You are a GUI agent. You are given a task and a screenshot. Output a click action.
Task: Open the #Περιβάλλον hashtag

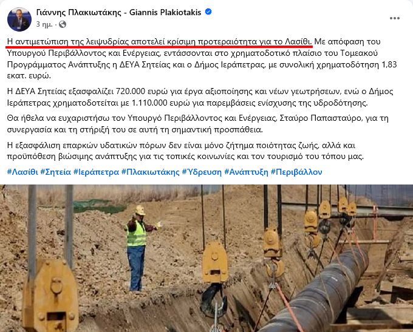pyautogui.click(x=296, y=172)
